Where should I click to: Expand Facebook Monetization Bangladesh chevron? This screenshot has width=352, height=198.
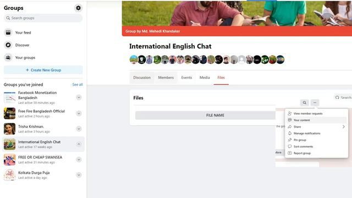(x=79, y=97)
